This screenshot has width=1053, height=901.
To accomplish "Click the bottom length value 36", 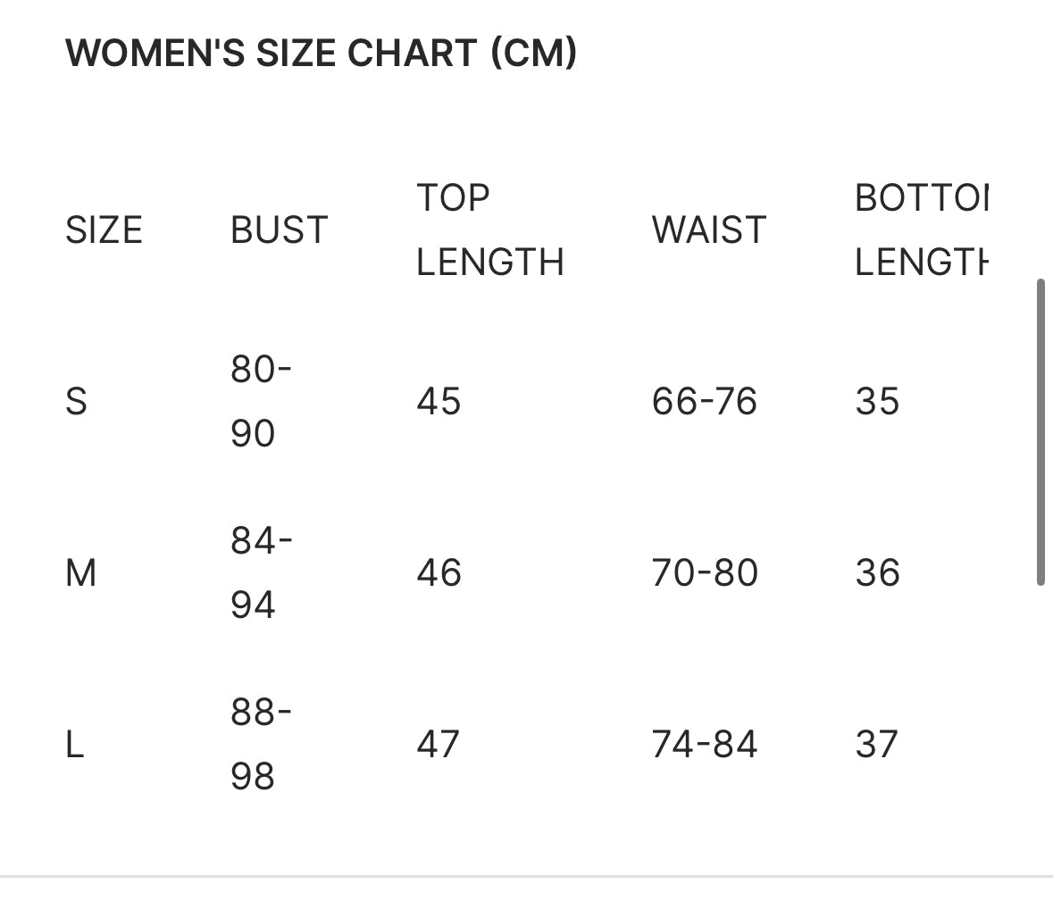I will pyautogui.click(x=877, y=573).
